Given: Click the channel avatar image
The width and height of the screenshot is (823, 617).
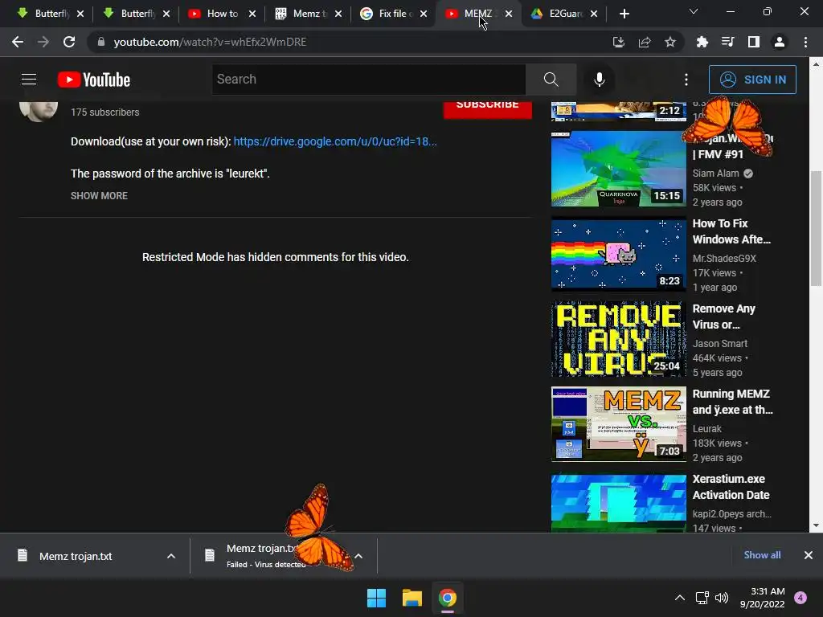Looking at the screenshot, I should pos(39,110).
